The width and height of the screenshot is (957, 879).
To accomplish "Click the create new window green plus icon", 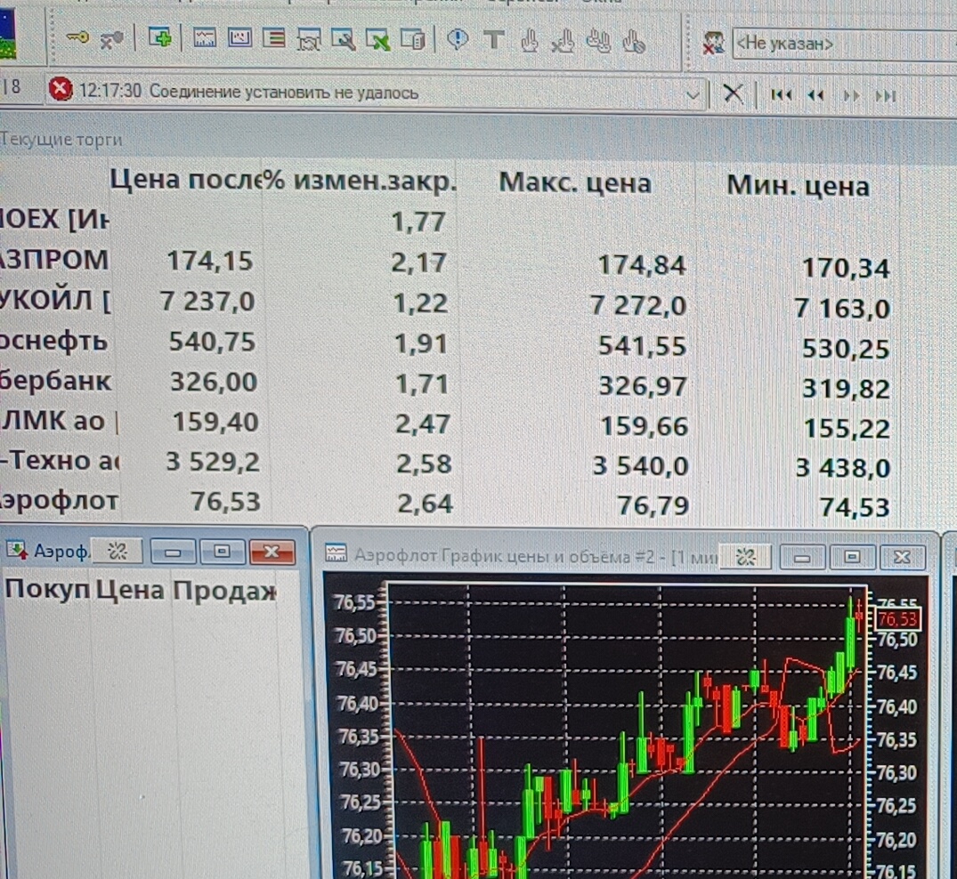I will pos(160,38).
